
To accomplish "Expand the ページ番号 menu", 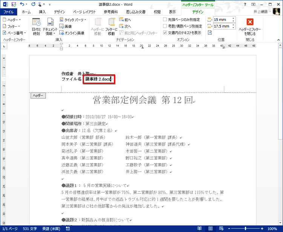I will click(x=14, y=33).
